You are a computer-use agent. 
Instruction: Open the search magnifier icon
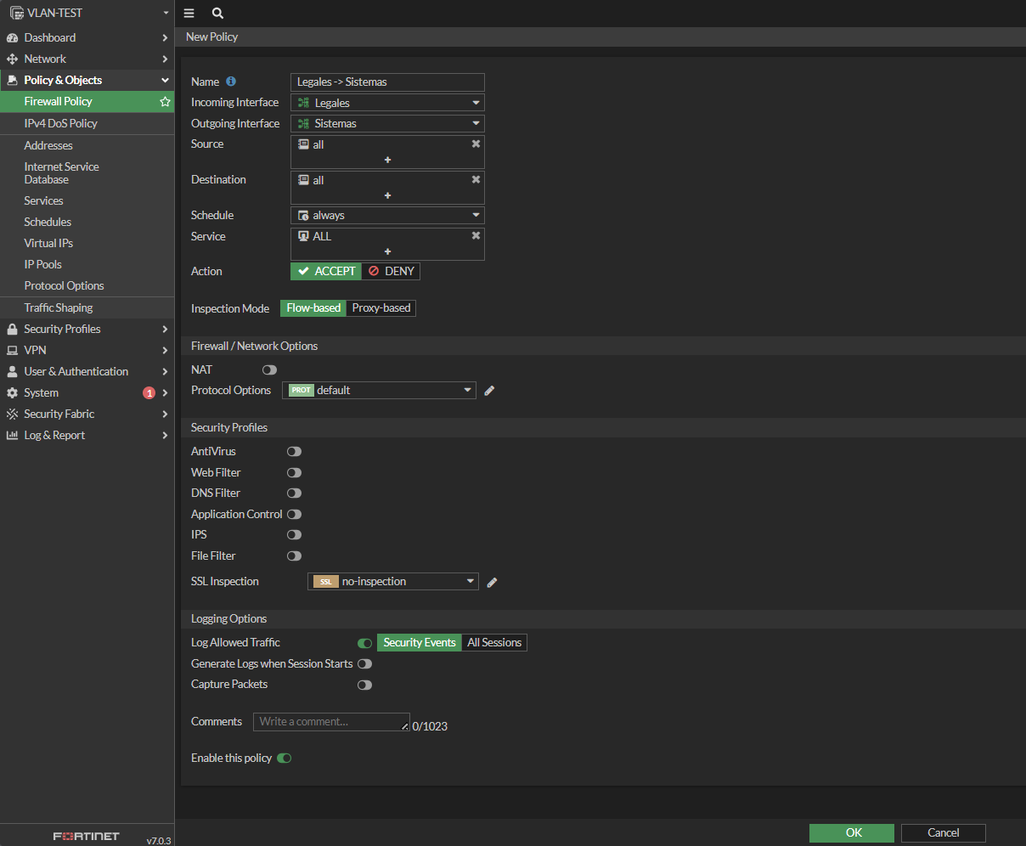[217, 14]
